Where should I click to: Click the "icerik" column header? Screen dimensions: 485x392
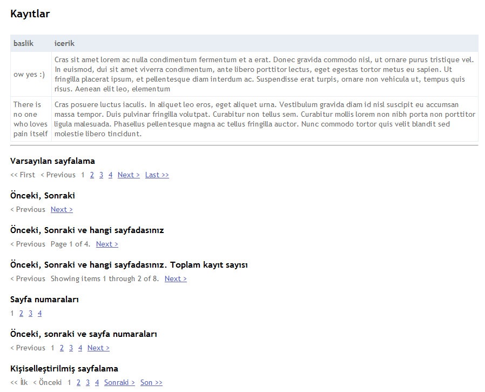(64, 43)
